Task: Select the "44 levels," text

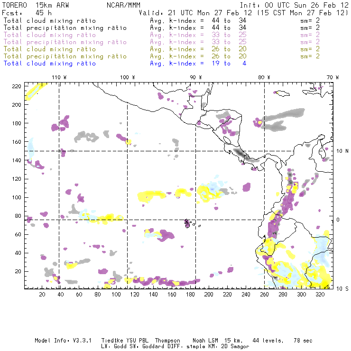Action: 268,341
